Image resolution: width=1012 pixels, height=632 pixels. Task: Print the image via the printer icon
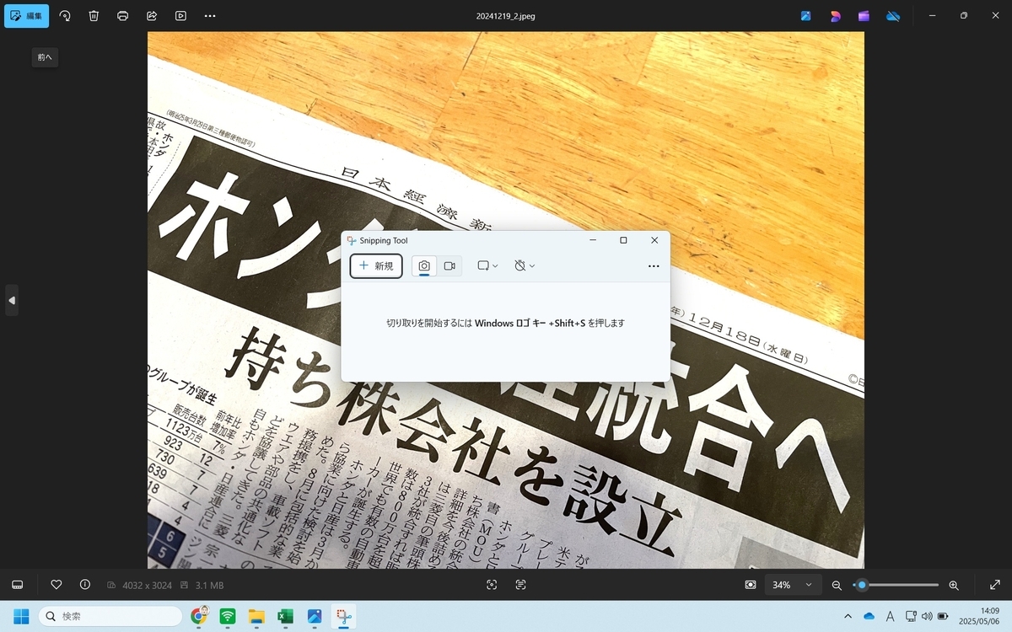[123, 16]
